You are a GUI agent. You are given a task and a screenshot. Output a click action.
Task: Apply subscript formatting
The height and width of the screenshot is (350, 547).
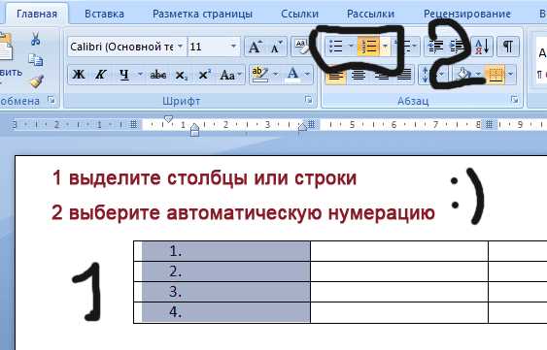[182, 75]
